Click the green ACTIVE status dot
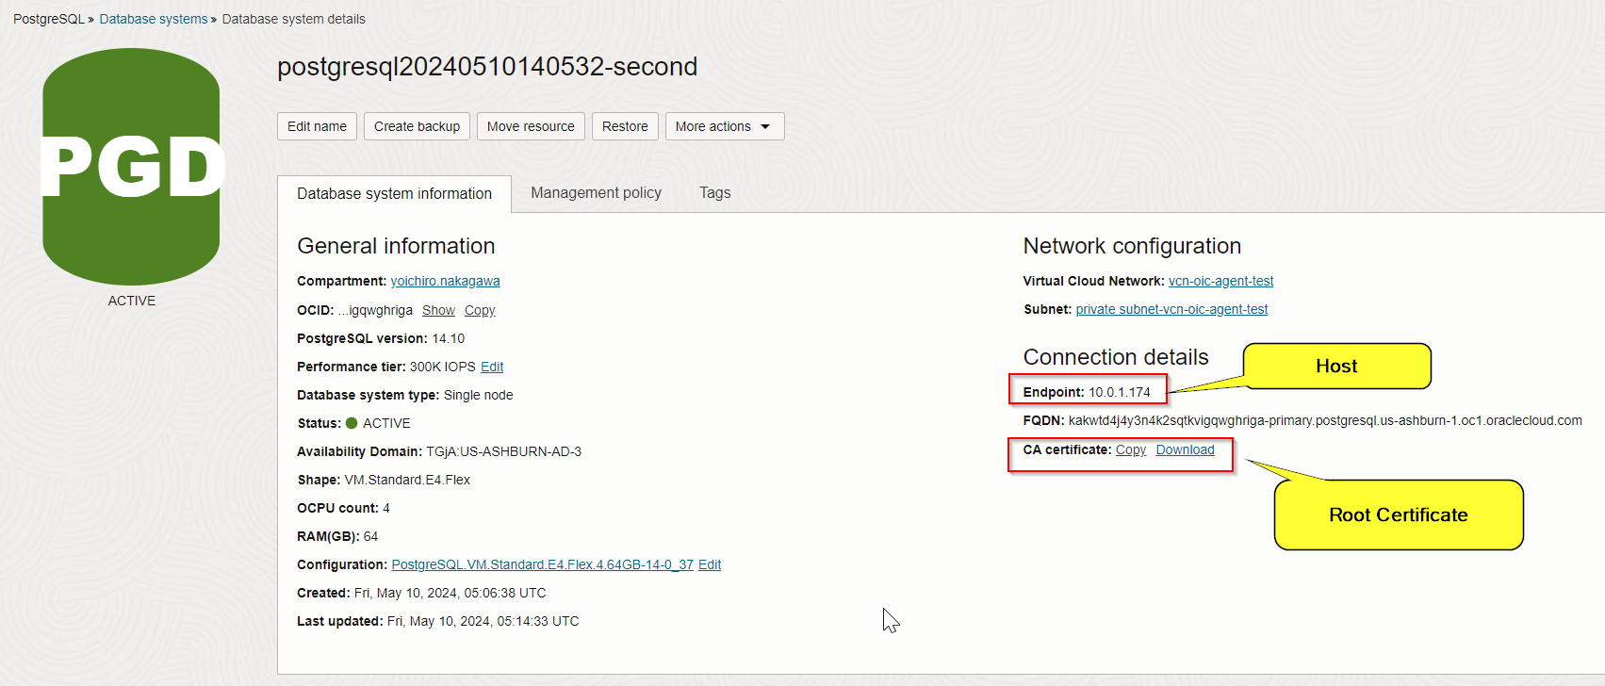1605x686 pixels. [x=352, y=423]
